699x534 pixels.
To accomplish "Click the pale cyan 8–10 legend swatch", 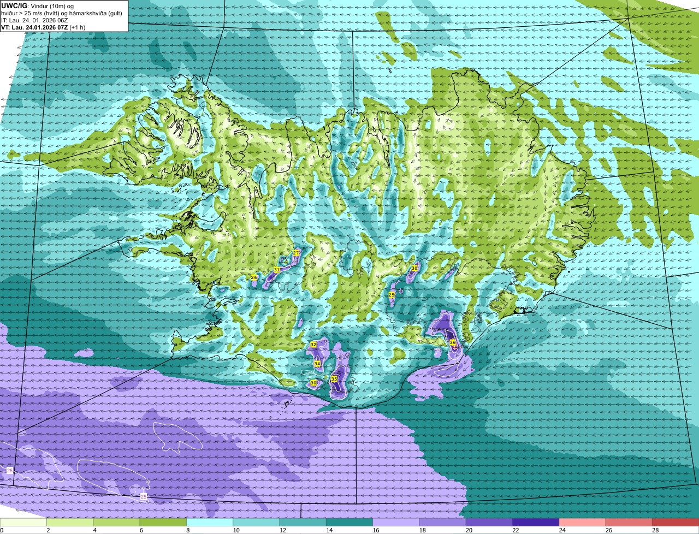I will [210, 523].
